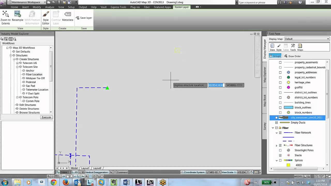Enable the legal_lot_numbers layer checkbox

point(280,78)
